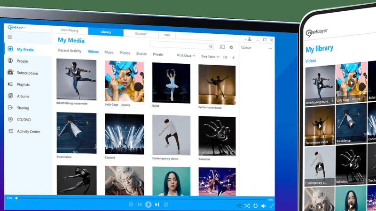Open the hamburger menu in the sidebar
The height and width of the screenshot is (211, 376).
9,37
